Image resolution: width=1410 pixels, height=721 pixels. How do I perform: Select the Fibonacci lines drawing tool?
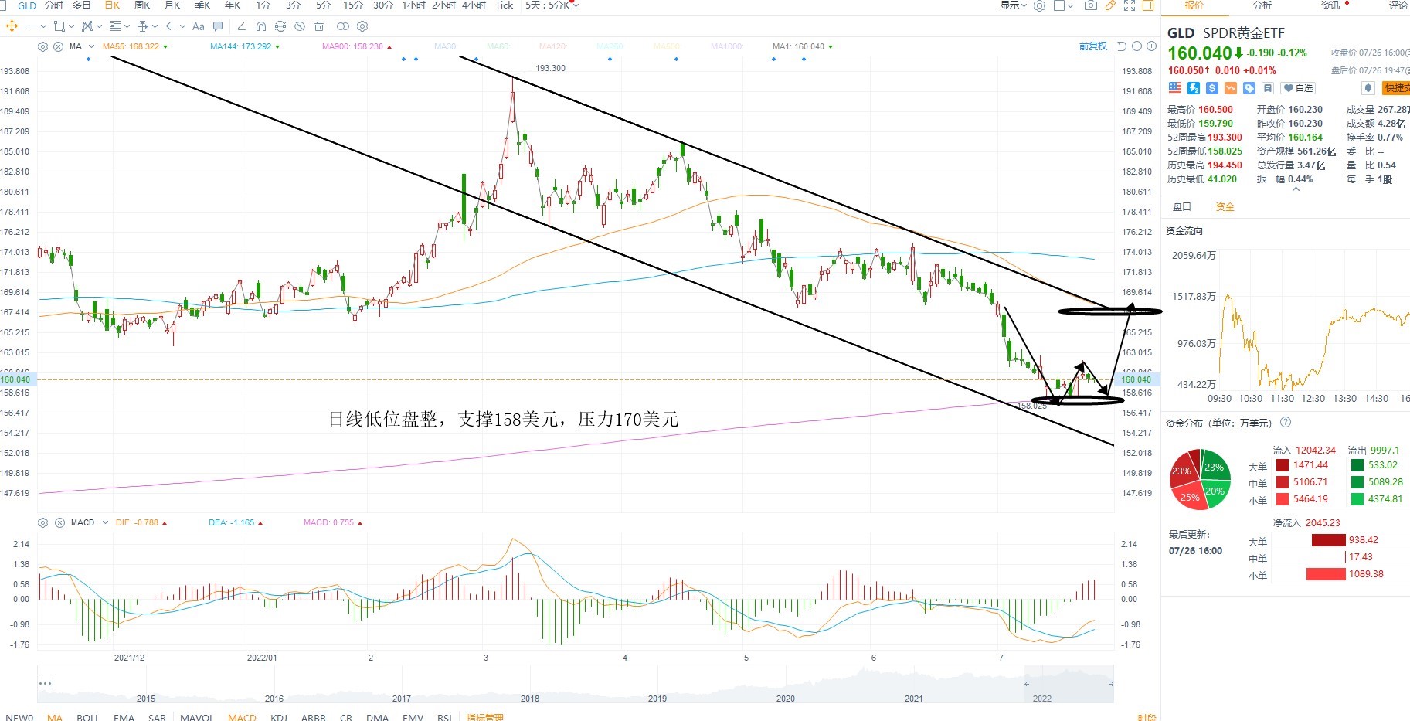[x=115, y=26]
